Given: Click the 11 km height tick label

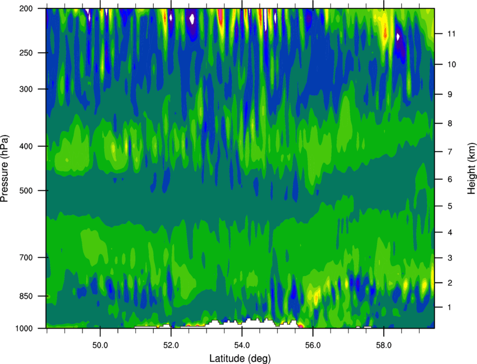Looking at the screenshot, I should pos(451,34).
